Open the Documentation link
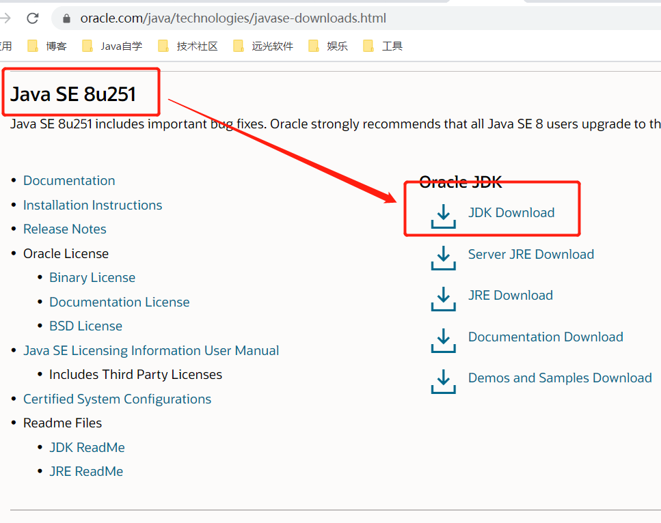This screenshot has width=661, height=523. pos(69,181)
